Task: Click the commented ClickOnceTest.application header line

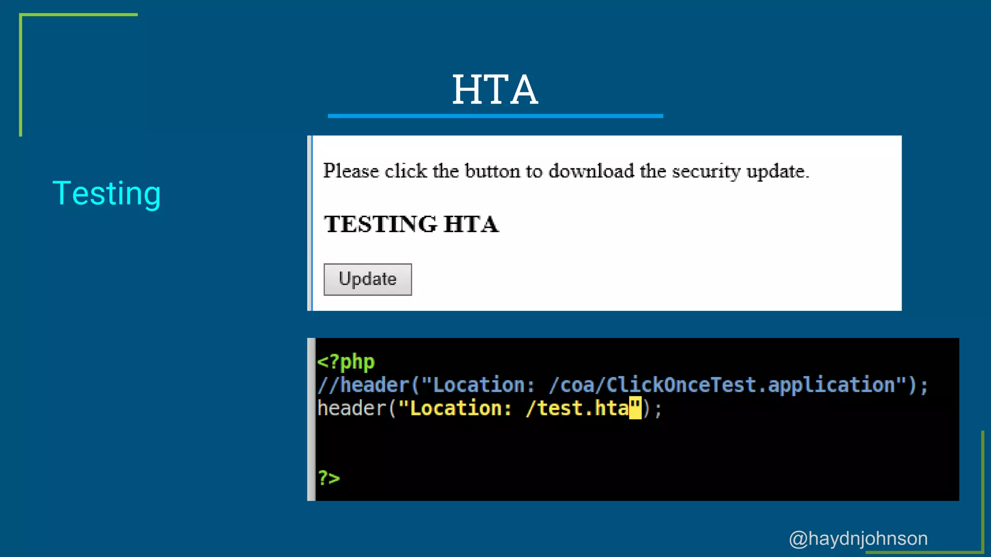Action: pyautogui.click(x=623, y=385)
